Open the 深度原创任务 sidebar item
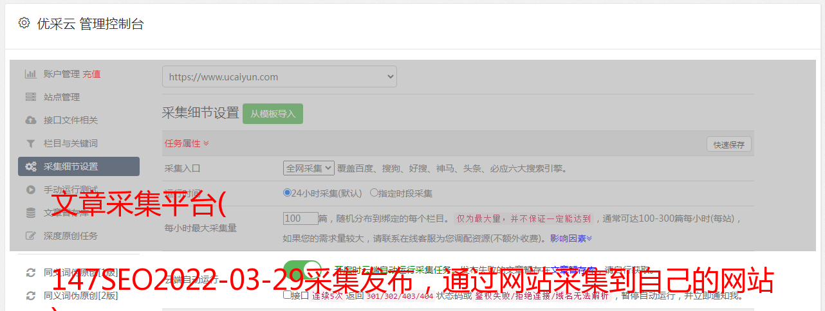825x311 pixels. coord(71,236)
